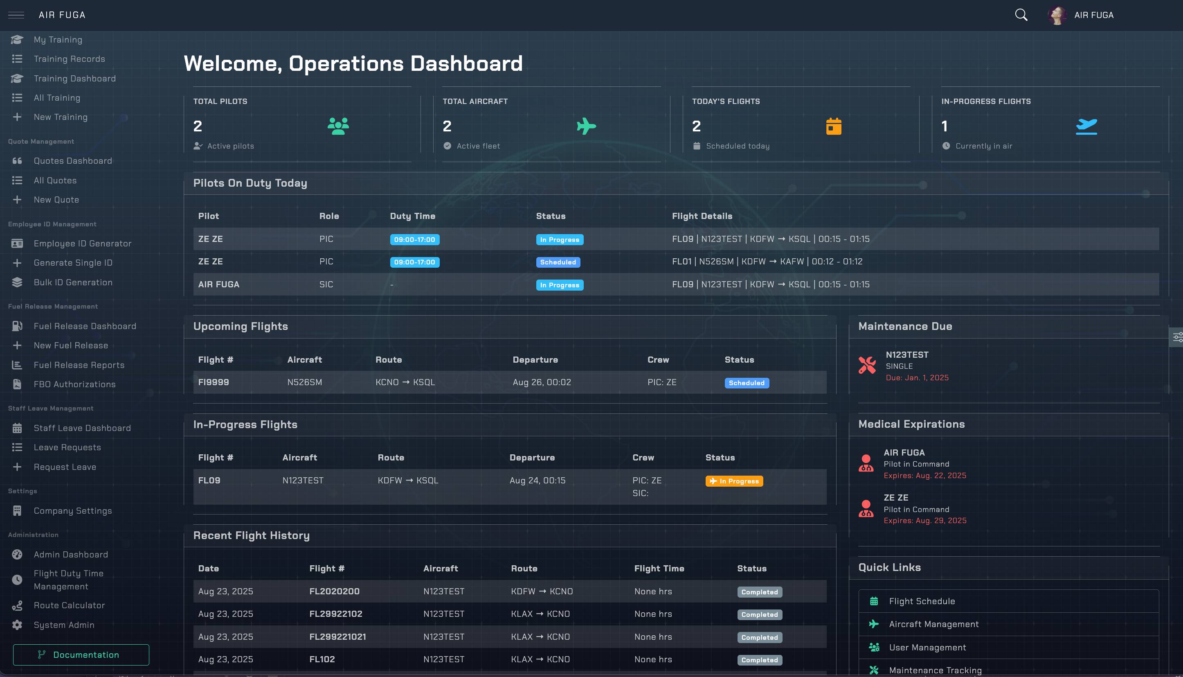Image resolution: width=1183 pixels, height=677 pixels.
Task: Click the Employee ID Generator card icon
Action: click(x=17, y=243)
